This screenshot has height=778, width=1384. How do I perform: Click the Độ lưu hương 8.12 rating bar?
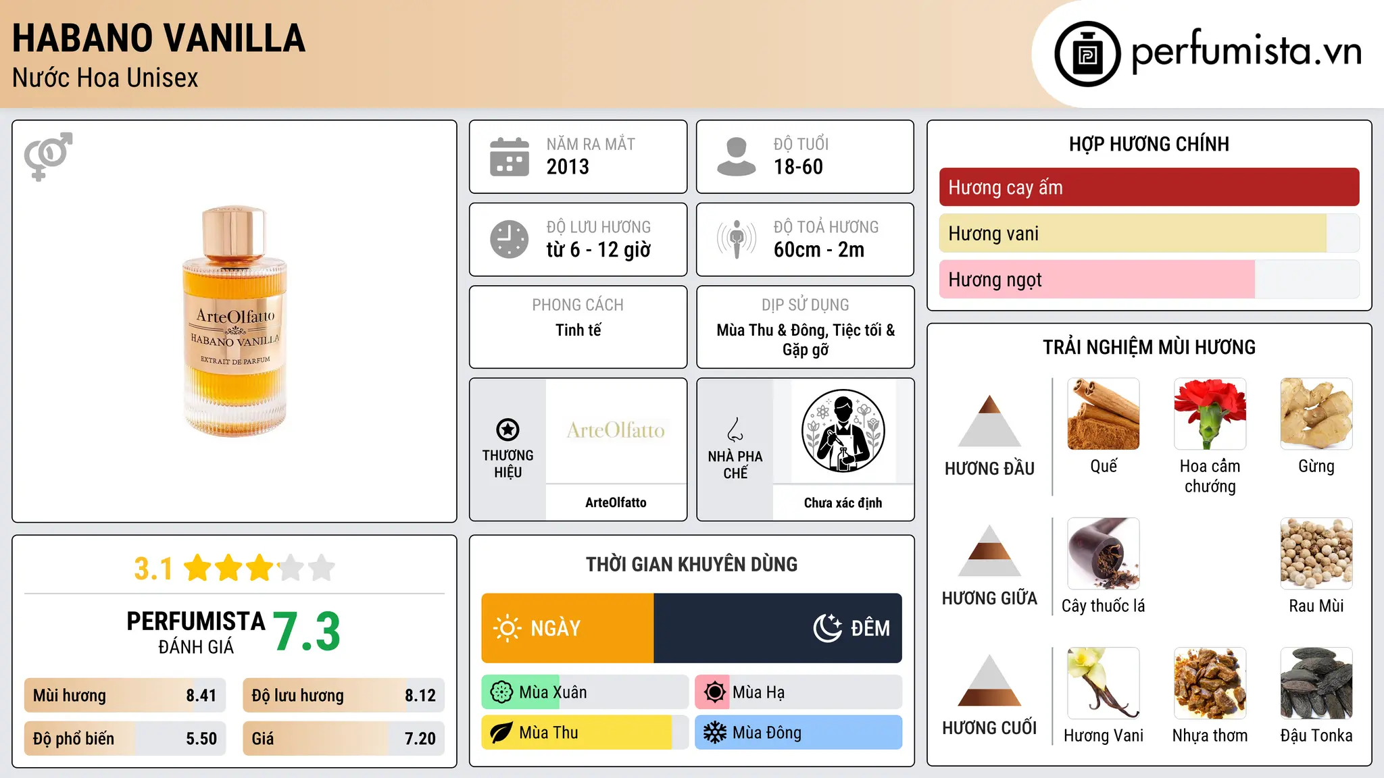pyautogui.click(x=343, y=696)
